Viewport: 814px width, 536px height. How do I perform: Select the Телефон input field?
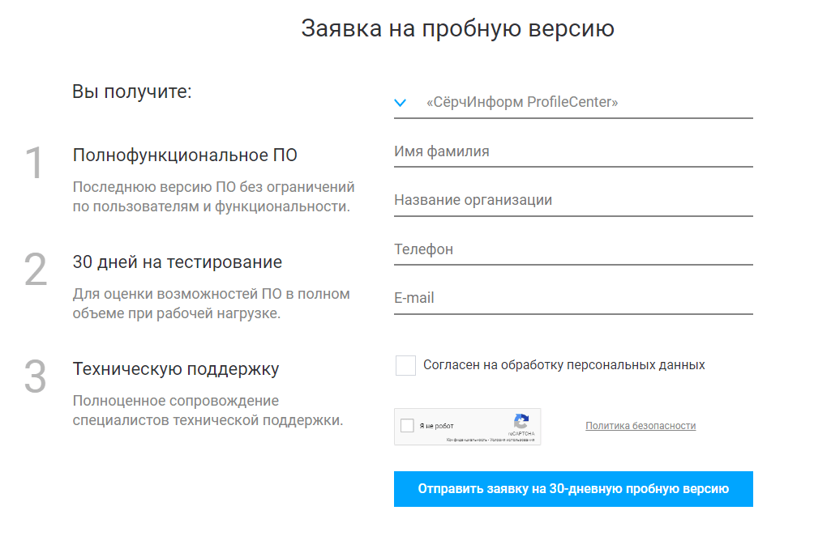[x=573, y=250]
